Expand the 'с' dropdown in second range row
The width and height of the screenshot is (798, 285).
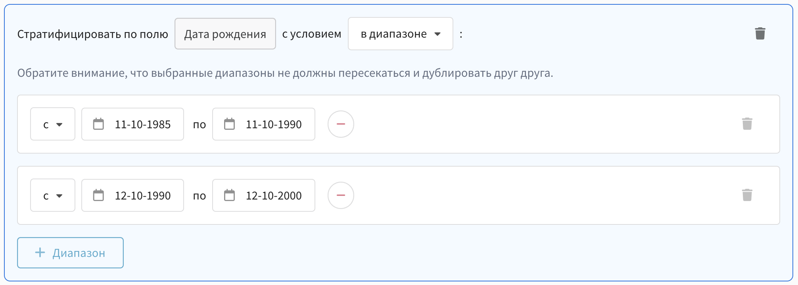point(53,196)
